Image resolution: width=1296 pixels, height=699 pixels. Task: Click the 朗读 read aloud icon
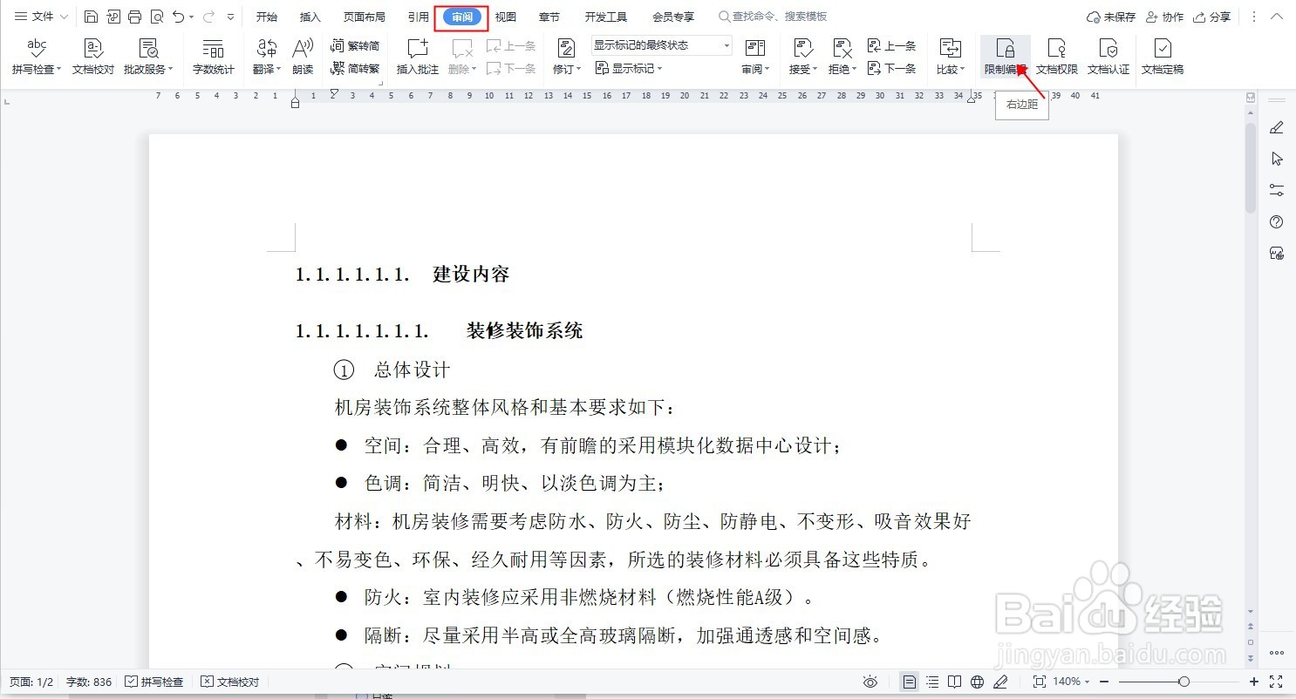(x=303, y=57)
